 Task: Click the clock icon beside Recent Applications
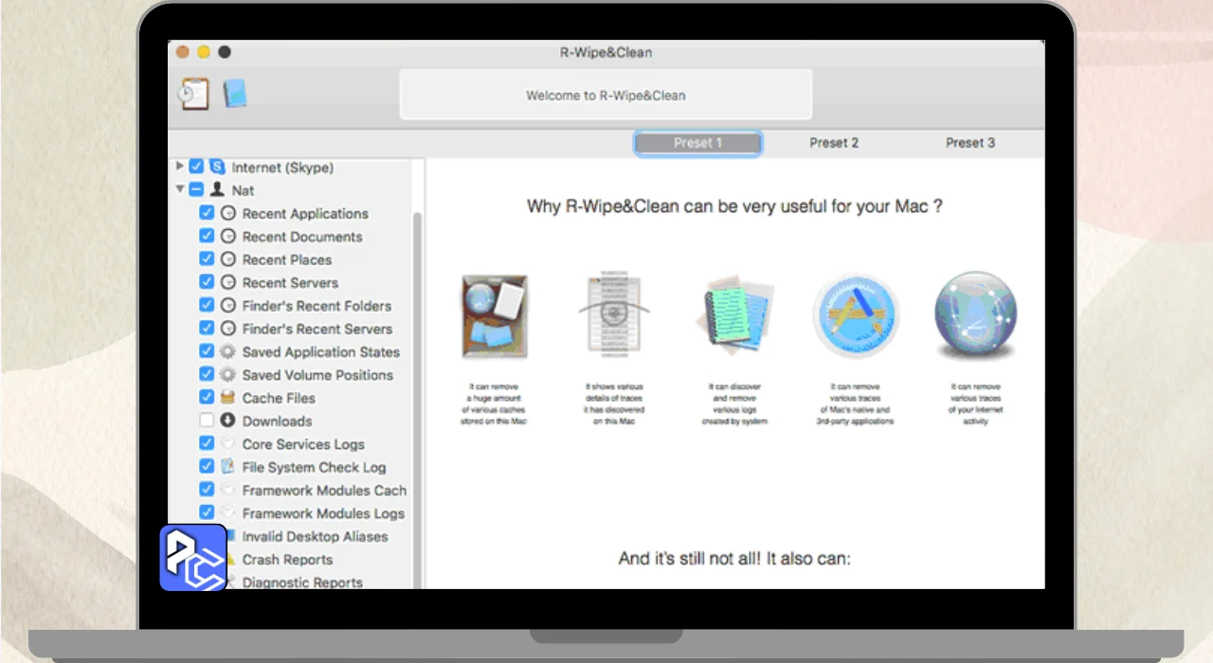[227, 213]
